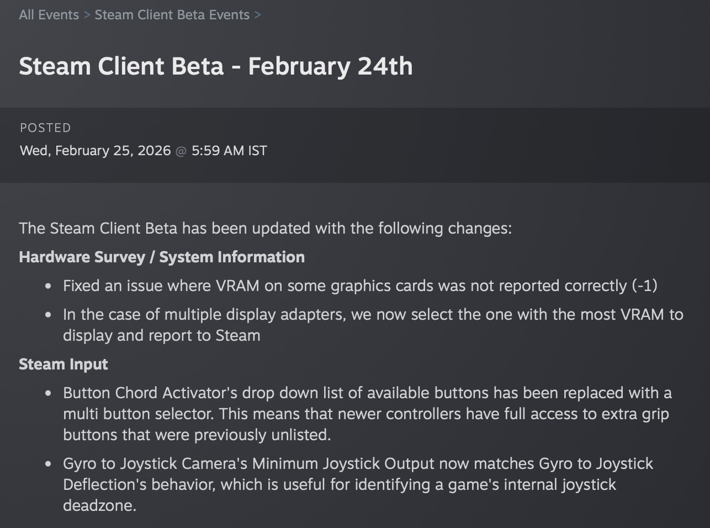This screenshot has height=528, width=710.
Task: Click the POSTED label
Action: click(x=45, y=128)
